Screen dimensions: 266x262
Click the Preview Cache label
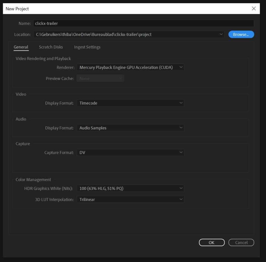click(60, 79)
